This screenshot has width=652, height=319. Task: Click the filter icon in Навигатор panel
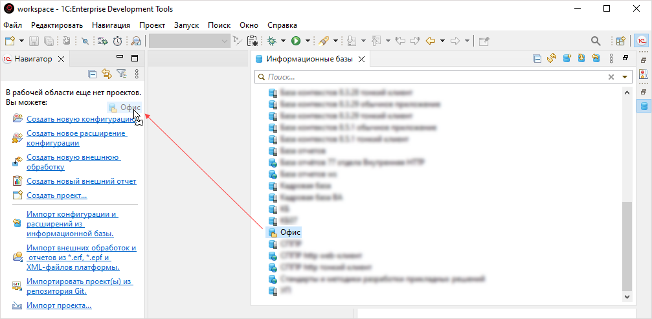point(120,74)
